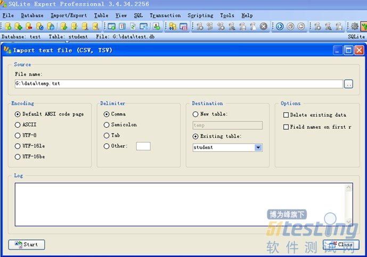Click the File name field with G:\data\temp.txt
This screenshot has width=367, height=257.
pos(179,84)
